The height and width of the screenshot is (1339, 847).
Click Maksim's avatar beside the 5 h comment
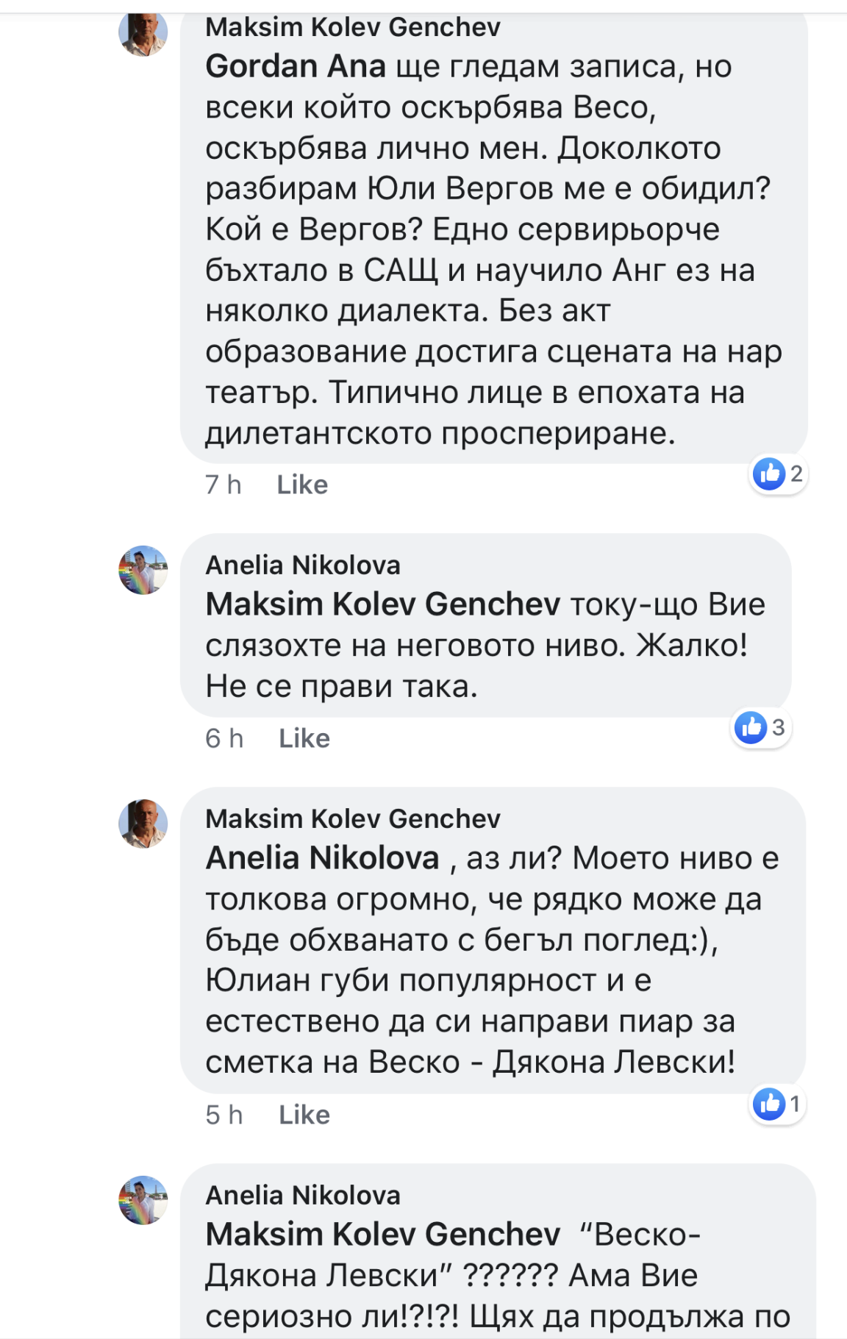(x=143, y=824)
